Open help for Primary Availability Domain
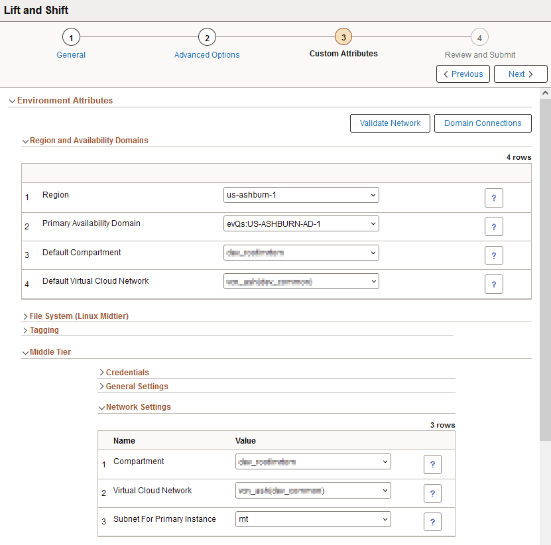Viewport: 551px width, 545px height. click(493, 227)
